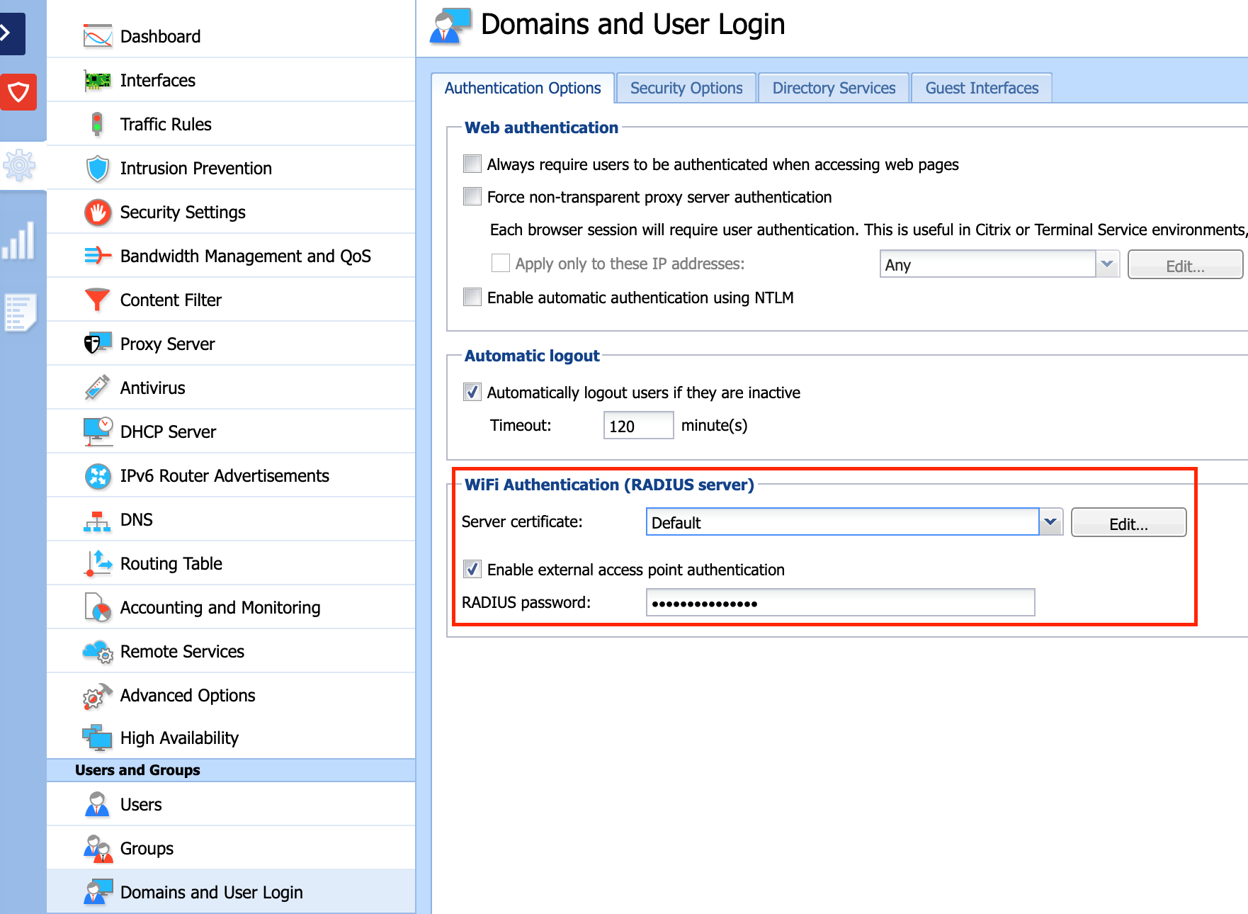Click the Timeout minutes input field
The image size is (1248, 914).
[637, 426]
